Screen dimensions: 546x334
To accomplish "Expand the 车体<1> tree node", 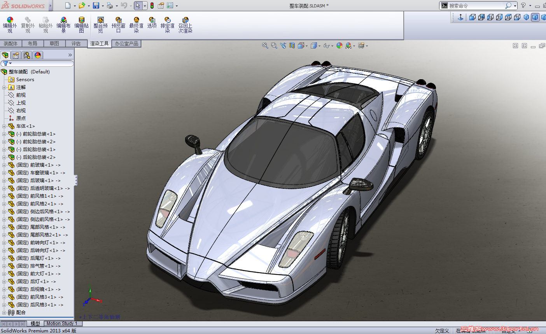I will (x=4, y=126).
